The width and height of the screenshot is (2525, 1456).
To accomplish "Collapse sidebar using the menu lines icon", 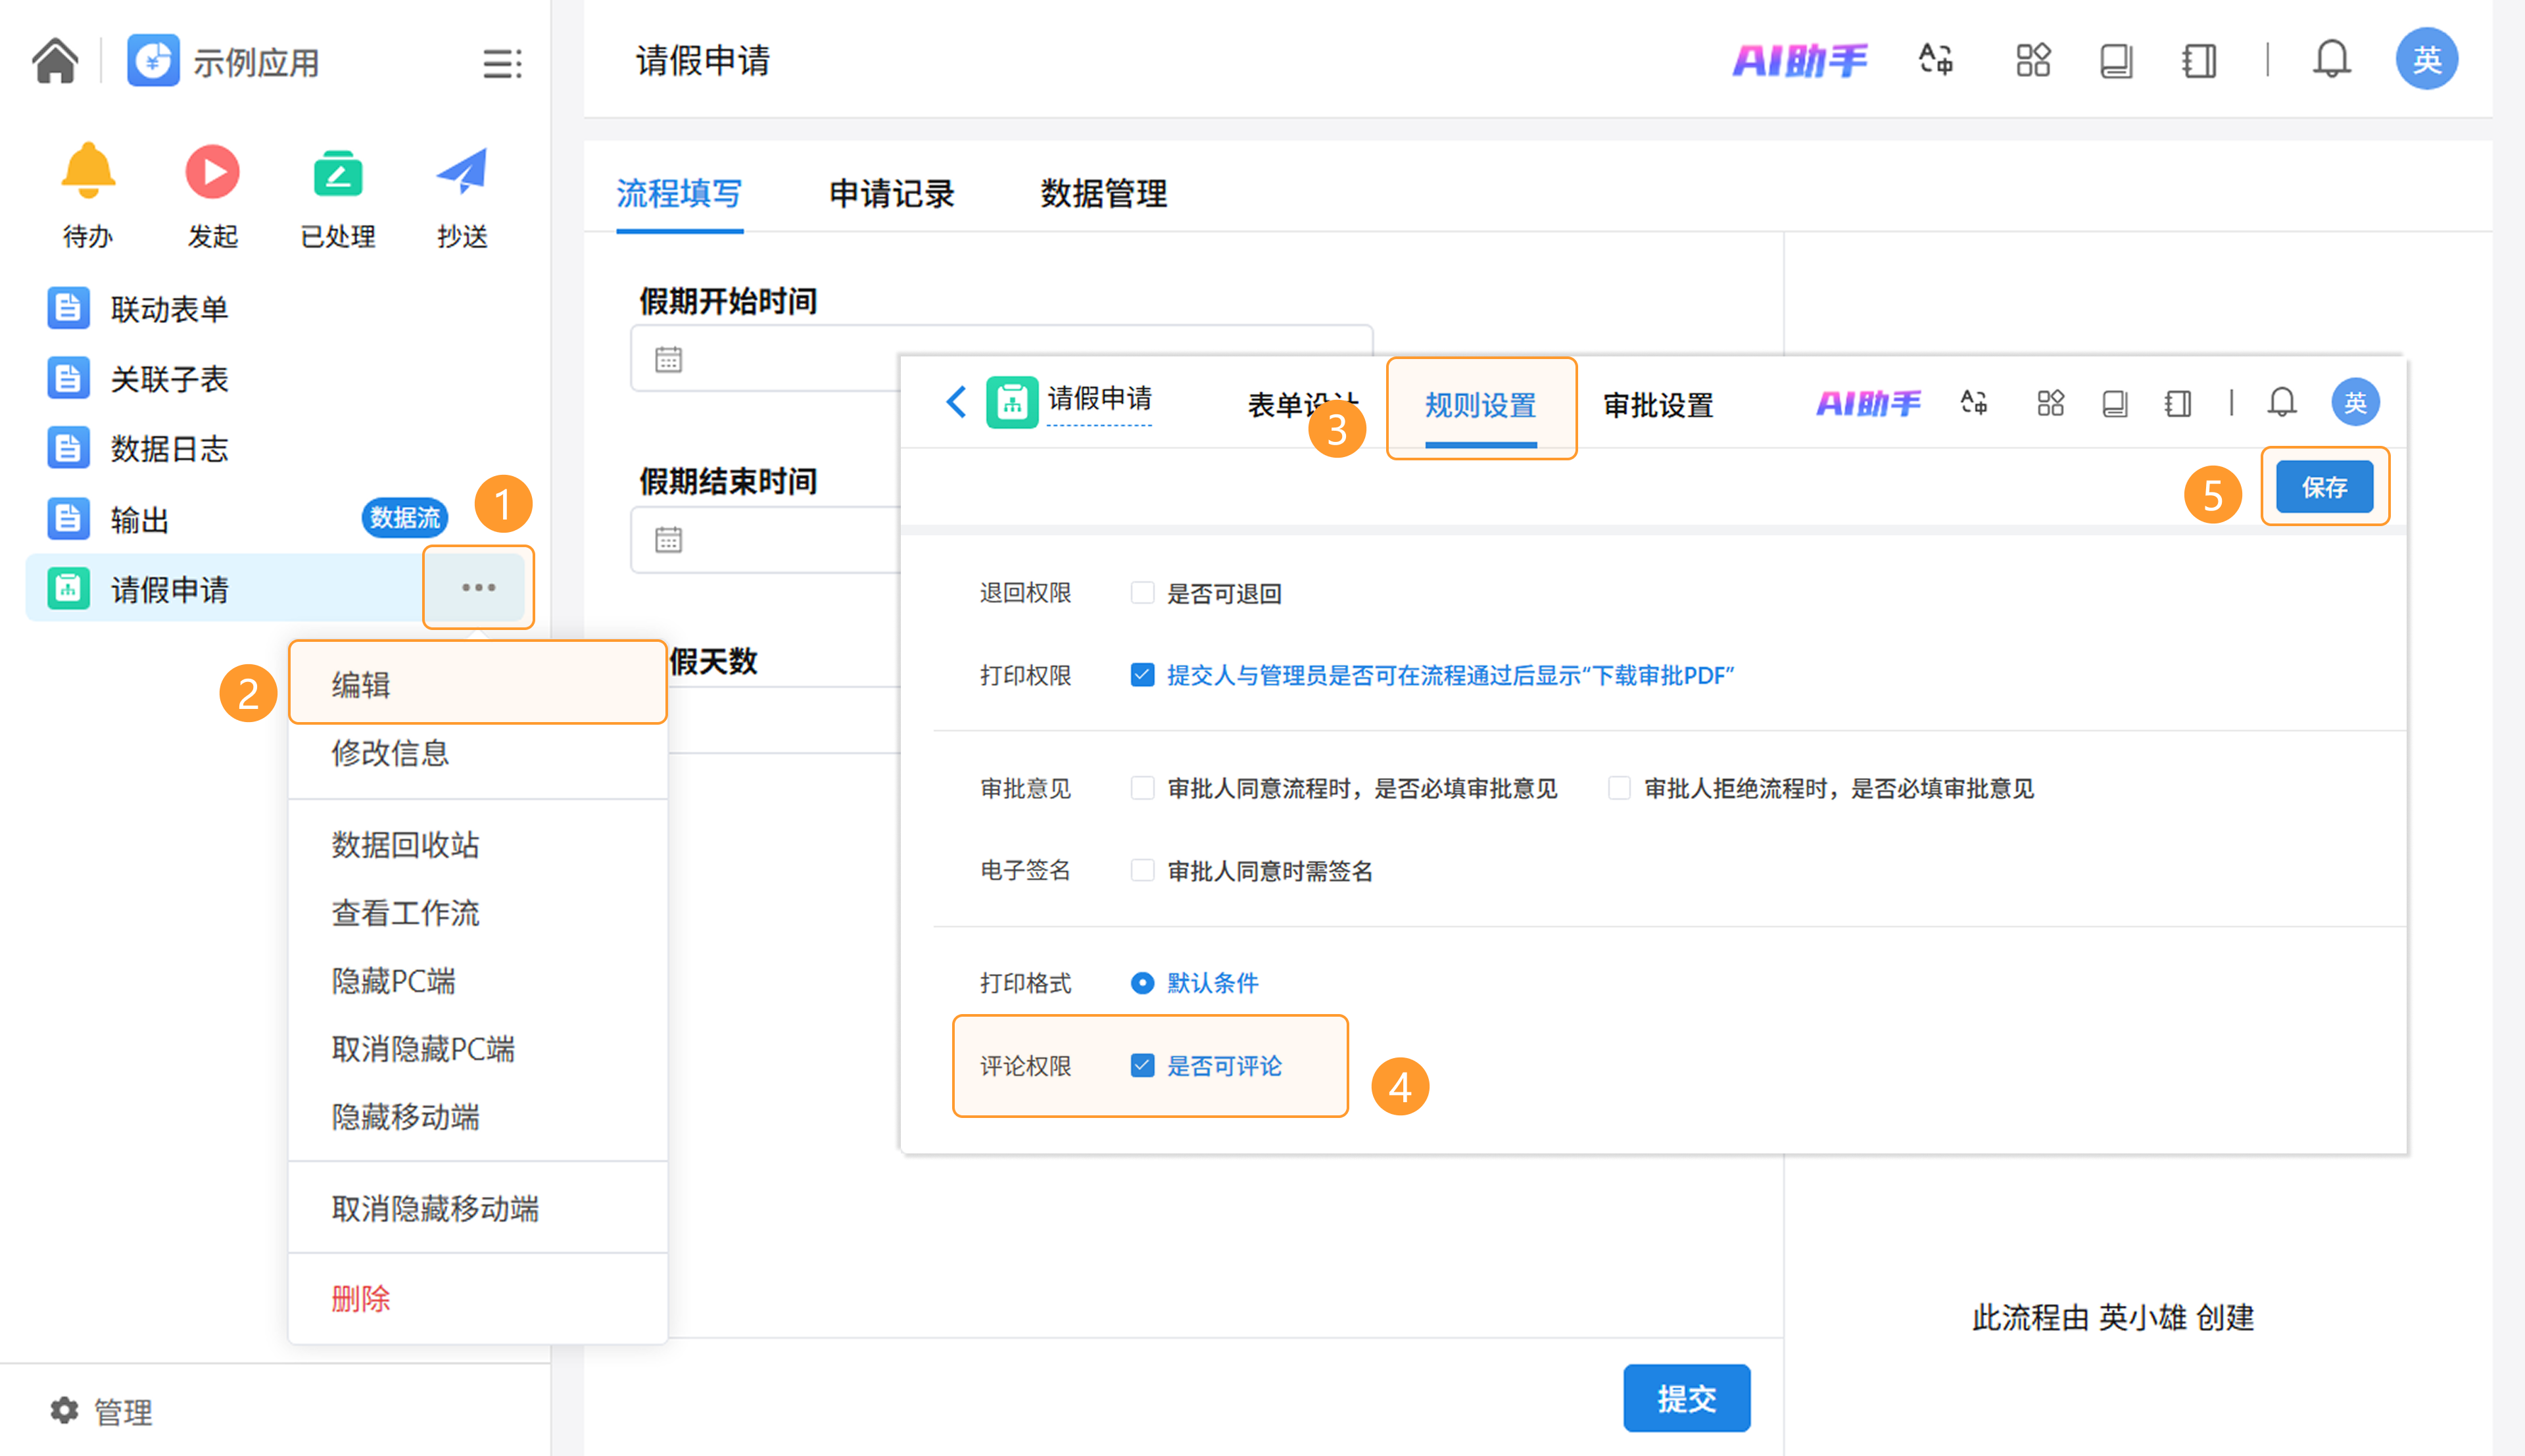I will 502,63.
